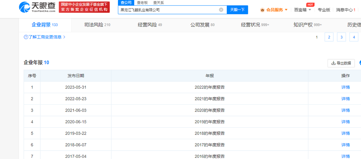
Task: Go to pagination page 4
Action: [354, 37]
